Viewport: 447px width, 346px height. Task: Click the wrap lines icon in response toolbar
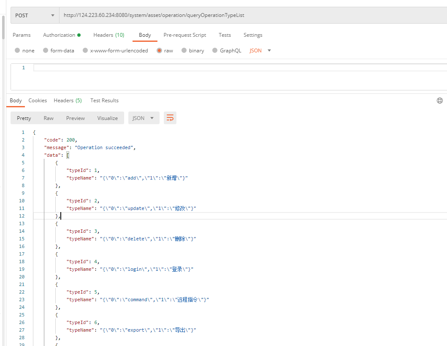[x=170, y=118]
